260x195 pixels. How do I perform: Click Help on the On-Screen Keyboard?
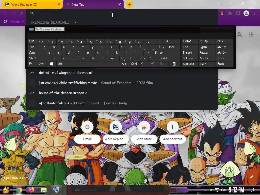point(207,64)
